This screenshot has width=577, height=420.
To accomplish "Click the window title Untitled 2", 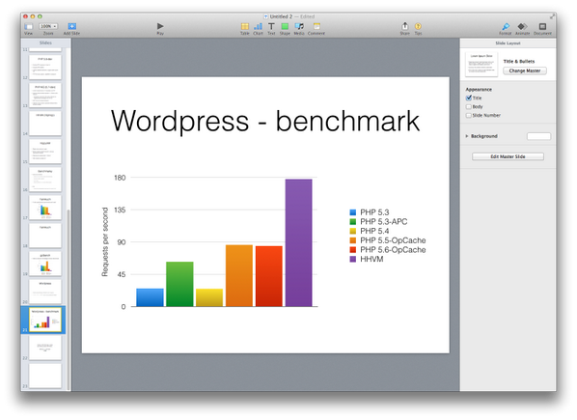I will (281, 16).
